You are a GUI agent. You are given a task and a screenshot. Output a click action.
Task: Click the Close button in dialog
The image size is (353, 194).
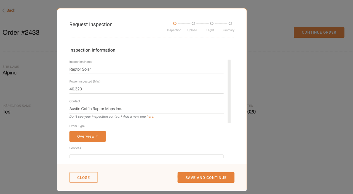click(84, 177)
